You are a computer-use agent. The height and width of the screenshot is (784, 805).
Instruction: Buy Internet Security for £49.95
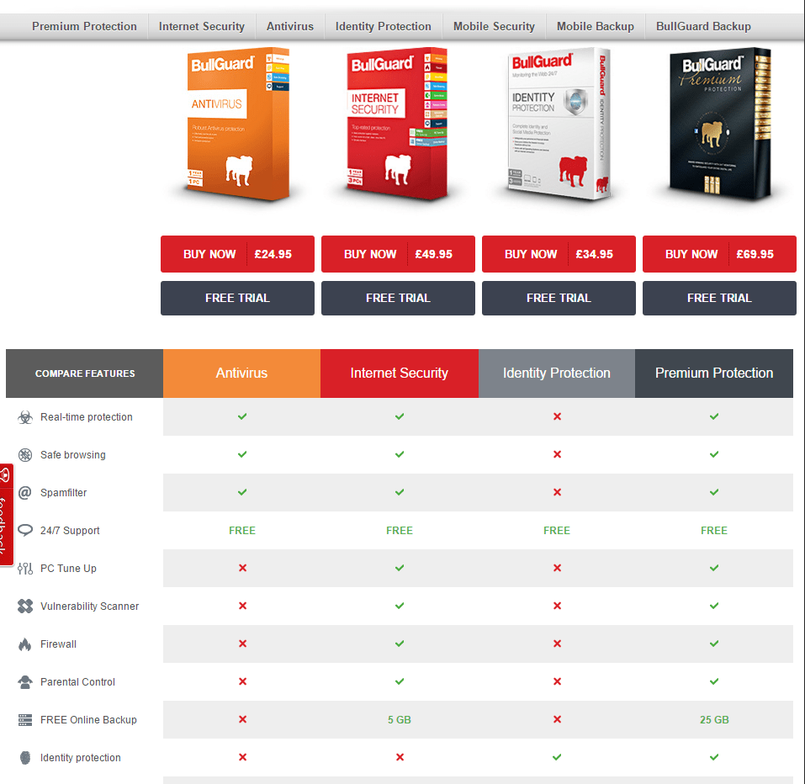(x=398, y=254)
